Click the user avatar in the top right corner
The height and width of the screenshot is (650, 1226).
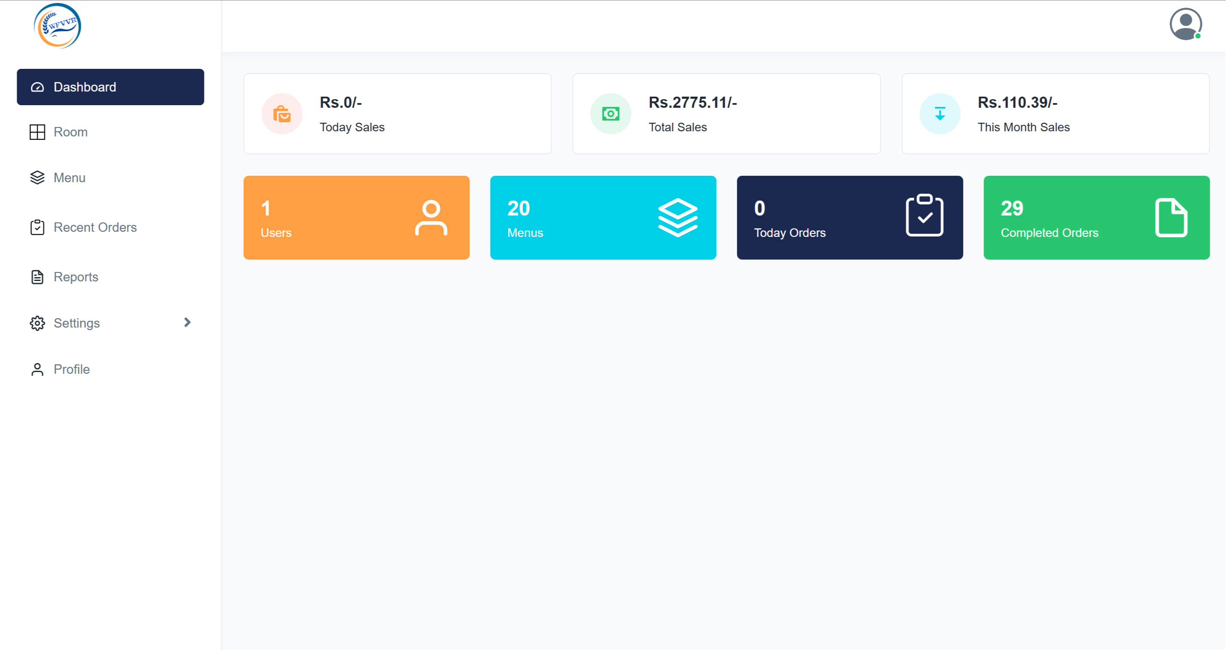1185,24
